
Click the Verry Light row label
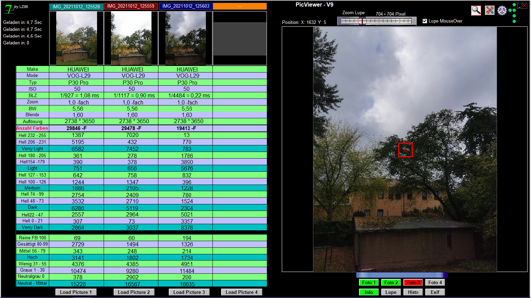click(33, 148)
